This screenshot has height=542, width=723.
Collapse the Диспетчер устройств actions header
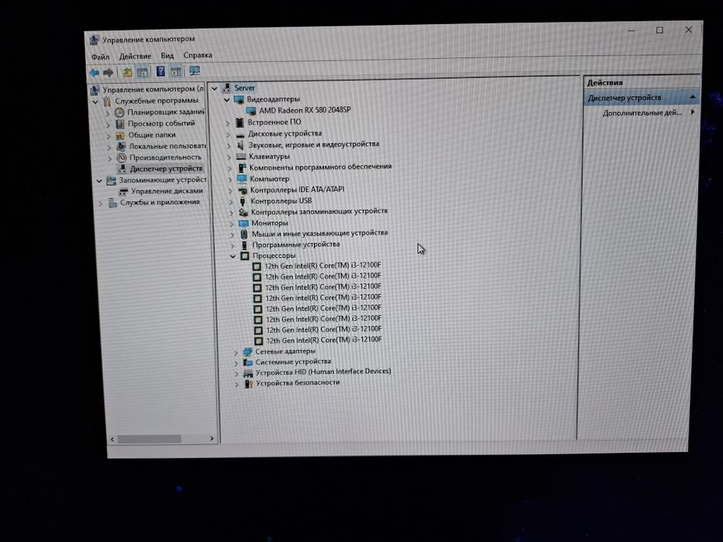(x=693, y=98)
